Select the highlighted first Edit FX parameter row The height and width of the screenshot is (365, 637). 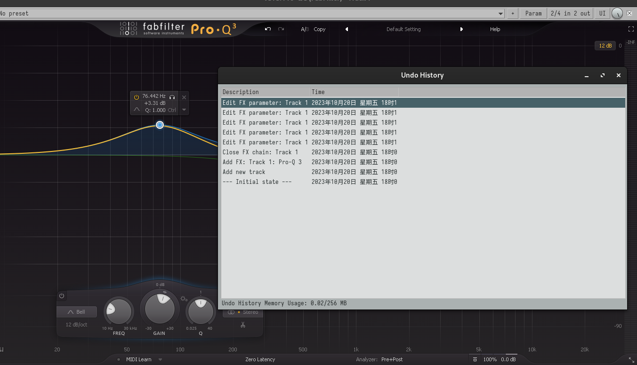pyautogui.click(x=423, y=103)
